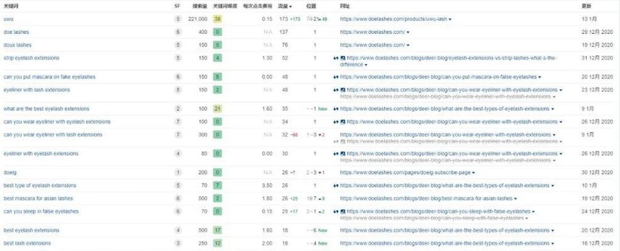Screen dimensions: 620x251
Task: Click SF badge 6 in best mascara for asian lashes row
Action: (178, 198)
